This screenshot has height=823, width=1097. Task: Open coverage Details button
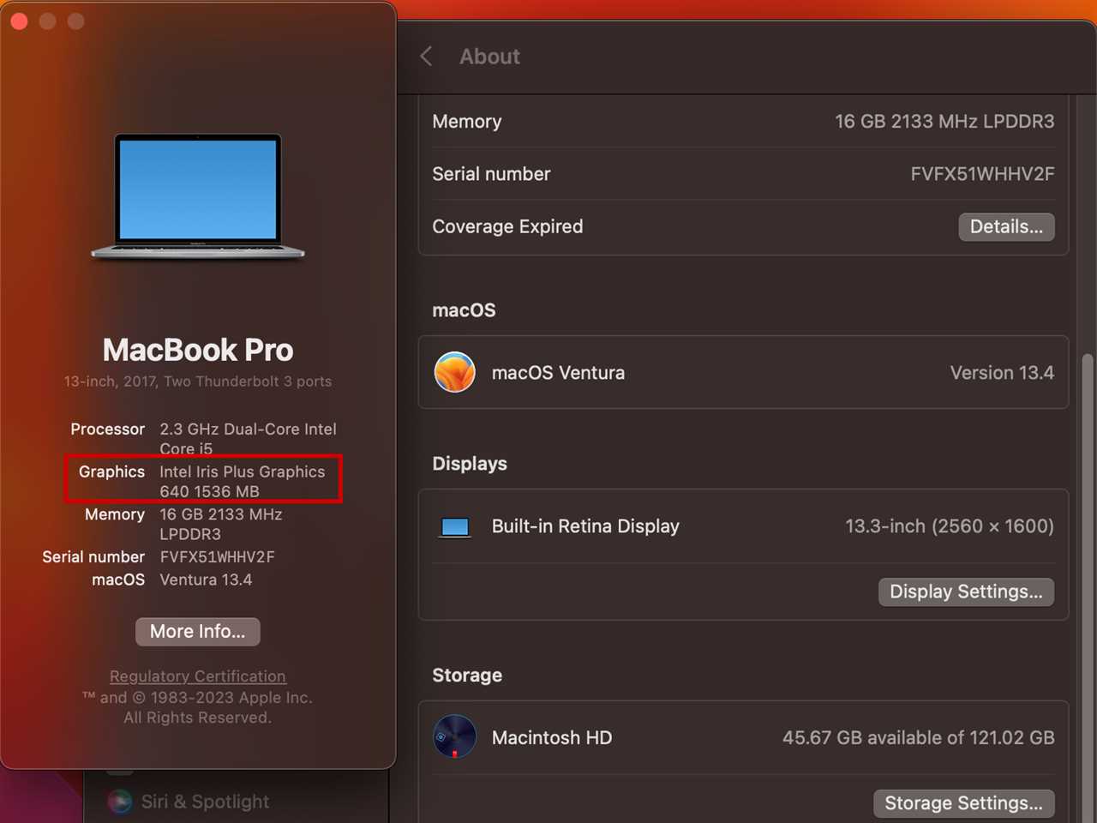1006,227
